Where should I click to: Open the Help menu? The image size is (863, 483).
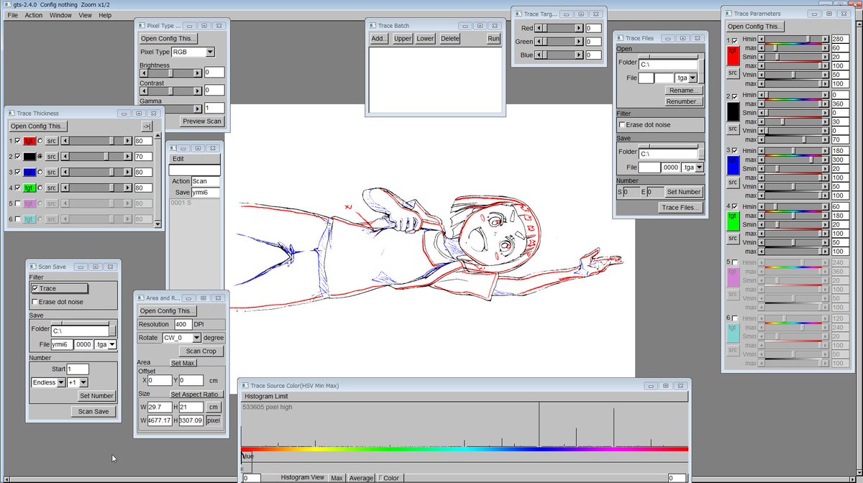(105, 15)
